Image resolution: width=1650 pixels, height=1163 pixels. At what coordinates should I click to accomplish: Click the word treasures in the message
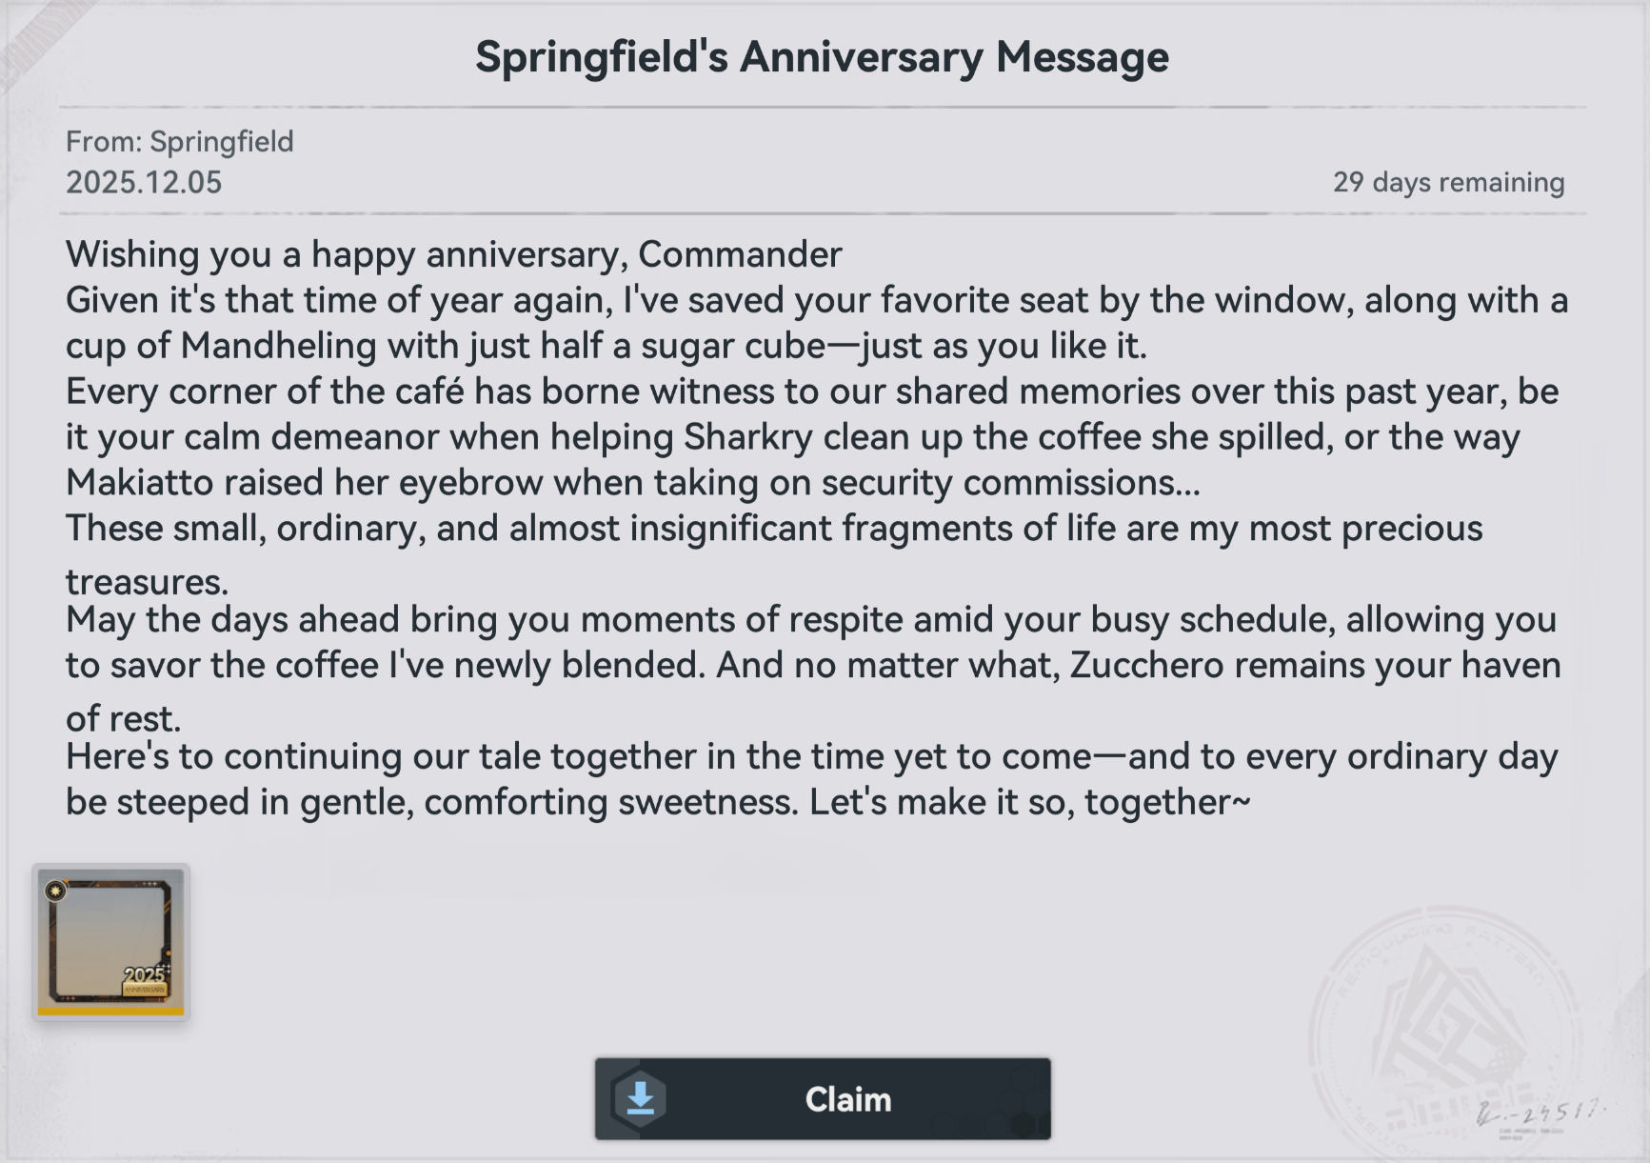[x=147, y=581]
